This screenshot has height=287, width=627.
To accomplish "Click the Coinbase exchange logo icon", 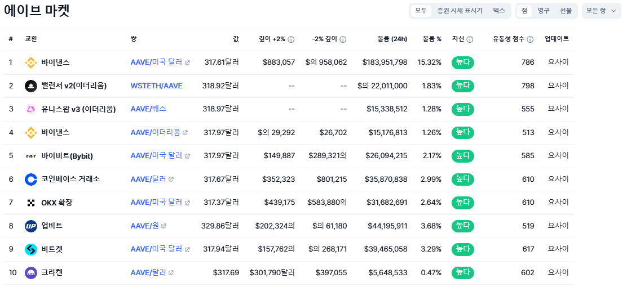I will 31,179.
